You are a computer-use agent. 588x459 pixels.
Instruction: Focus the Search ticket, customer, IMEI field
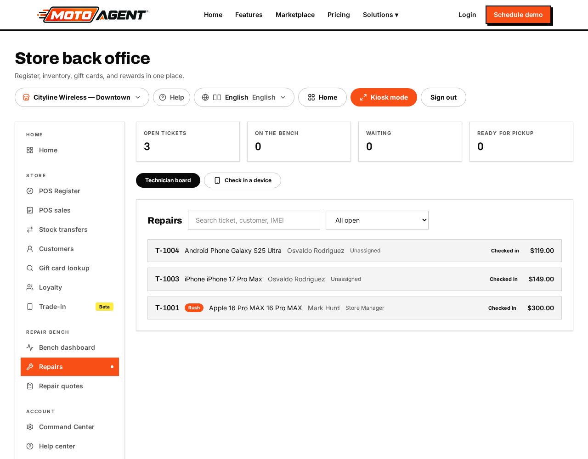254,220
